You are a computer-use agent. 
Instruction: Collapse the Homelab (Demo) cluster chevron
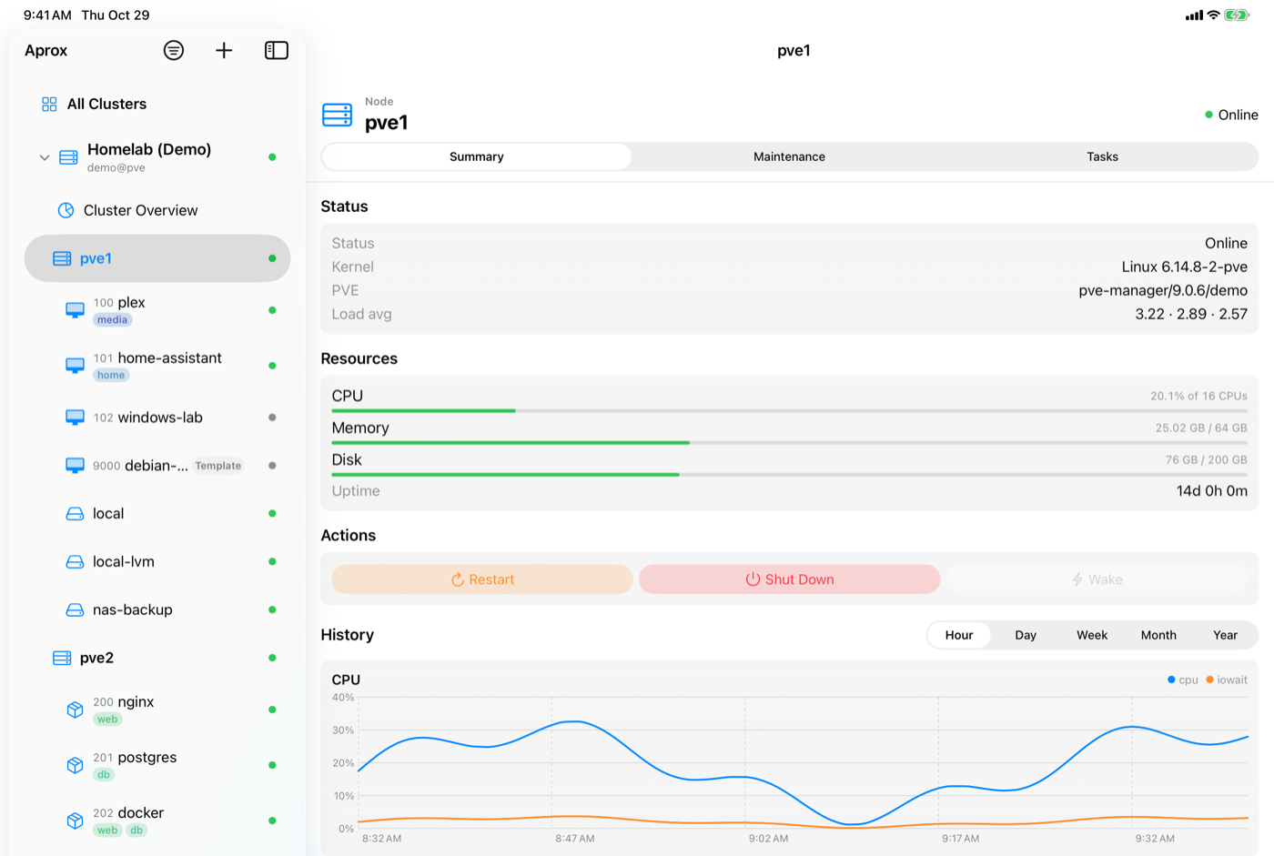pyautogui.click(x=44, y=157)
